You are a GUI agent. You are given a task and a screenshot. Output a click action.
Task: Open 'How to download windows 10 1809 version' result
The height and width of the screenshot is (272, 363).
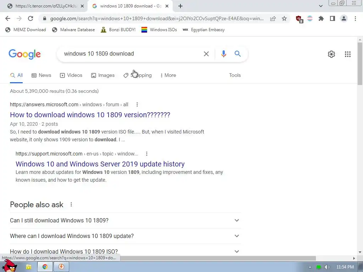(90, 115)
